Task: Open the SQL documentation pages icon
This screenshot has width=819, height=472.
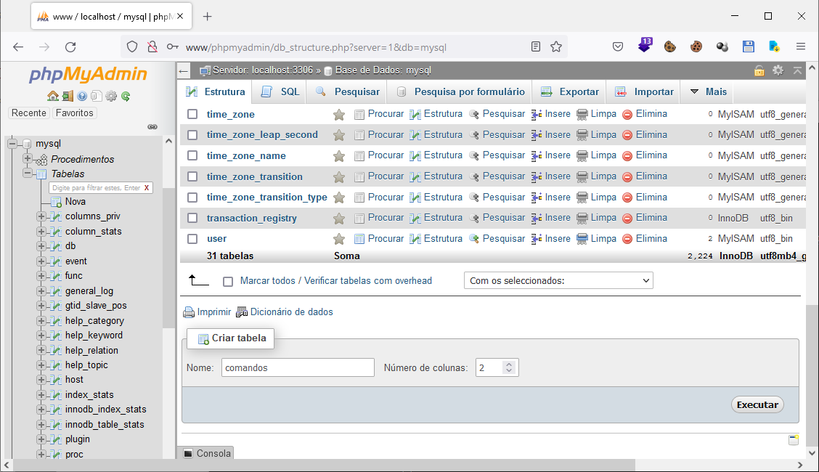Action: tap(96, 96)
